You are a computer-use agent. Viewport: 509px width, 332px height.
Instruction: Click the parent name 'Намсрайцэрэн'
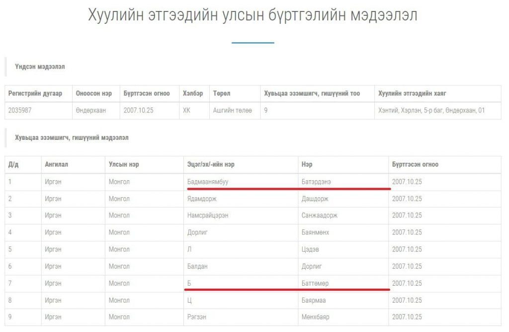[x=208, y=216]
